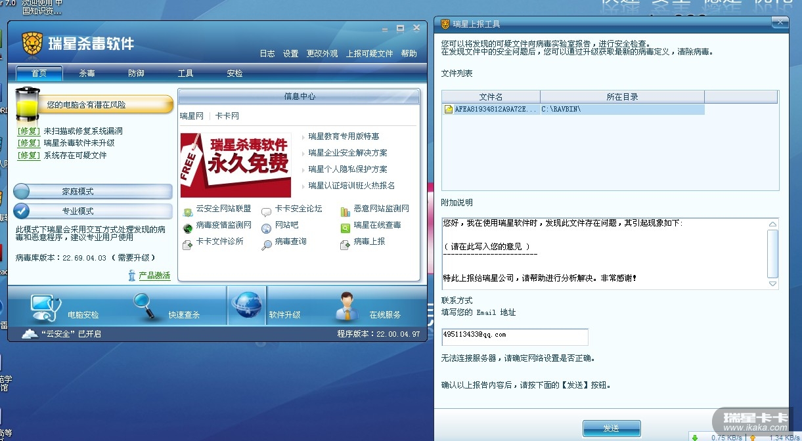Click the 电脑安检 monitor icon
The height and width of the screenshot is (441, 802).
click(46, 306)
